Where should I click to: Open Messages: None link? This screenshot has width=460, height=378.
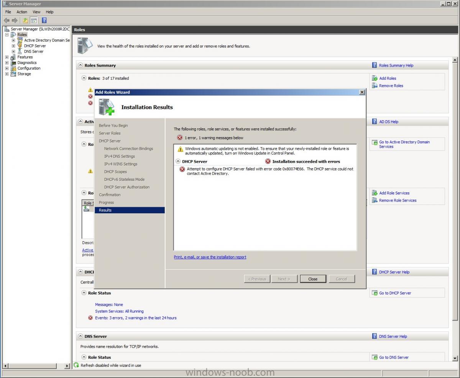pyautogui.click(x=109, y=305)
